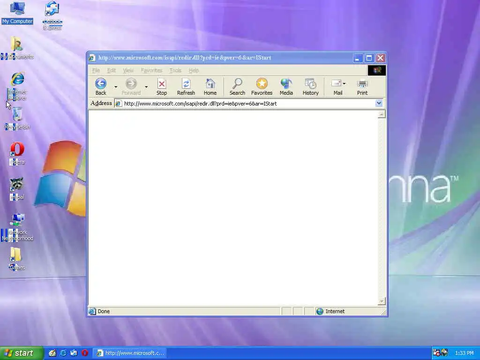Refresh the current page

186,87
